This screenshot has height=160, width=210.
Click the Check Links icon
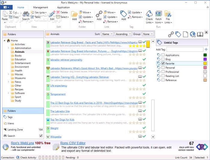(149, 14)
